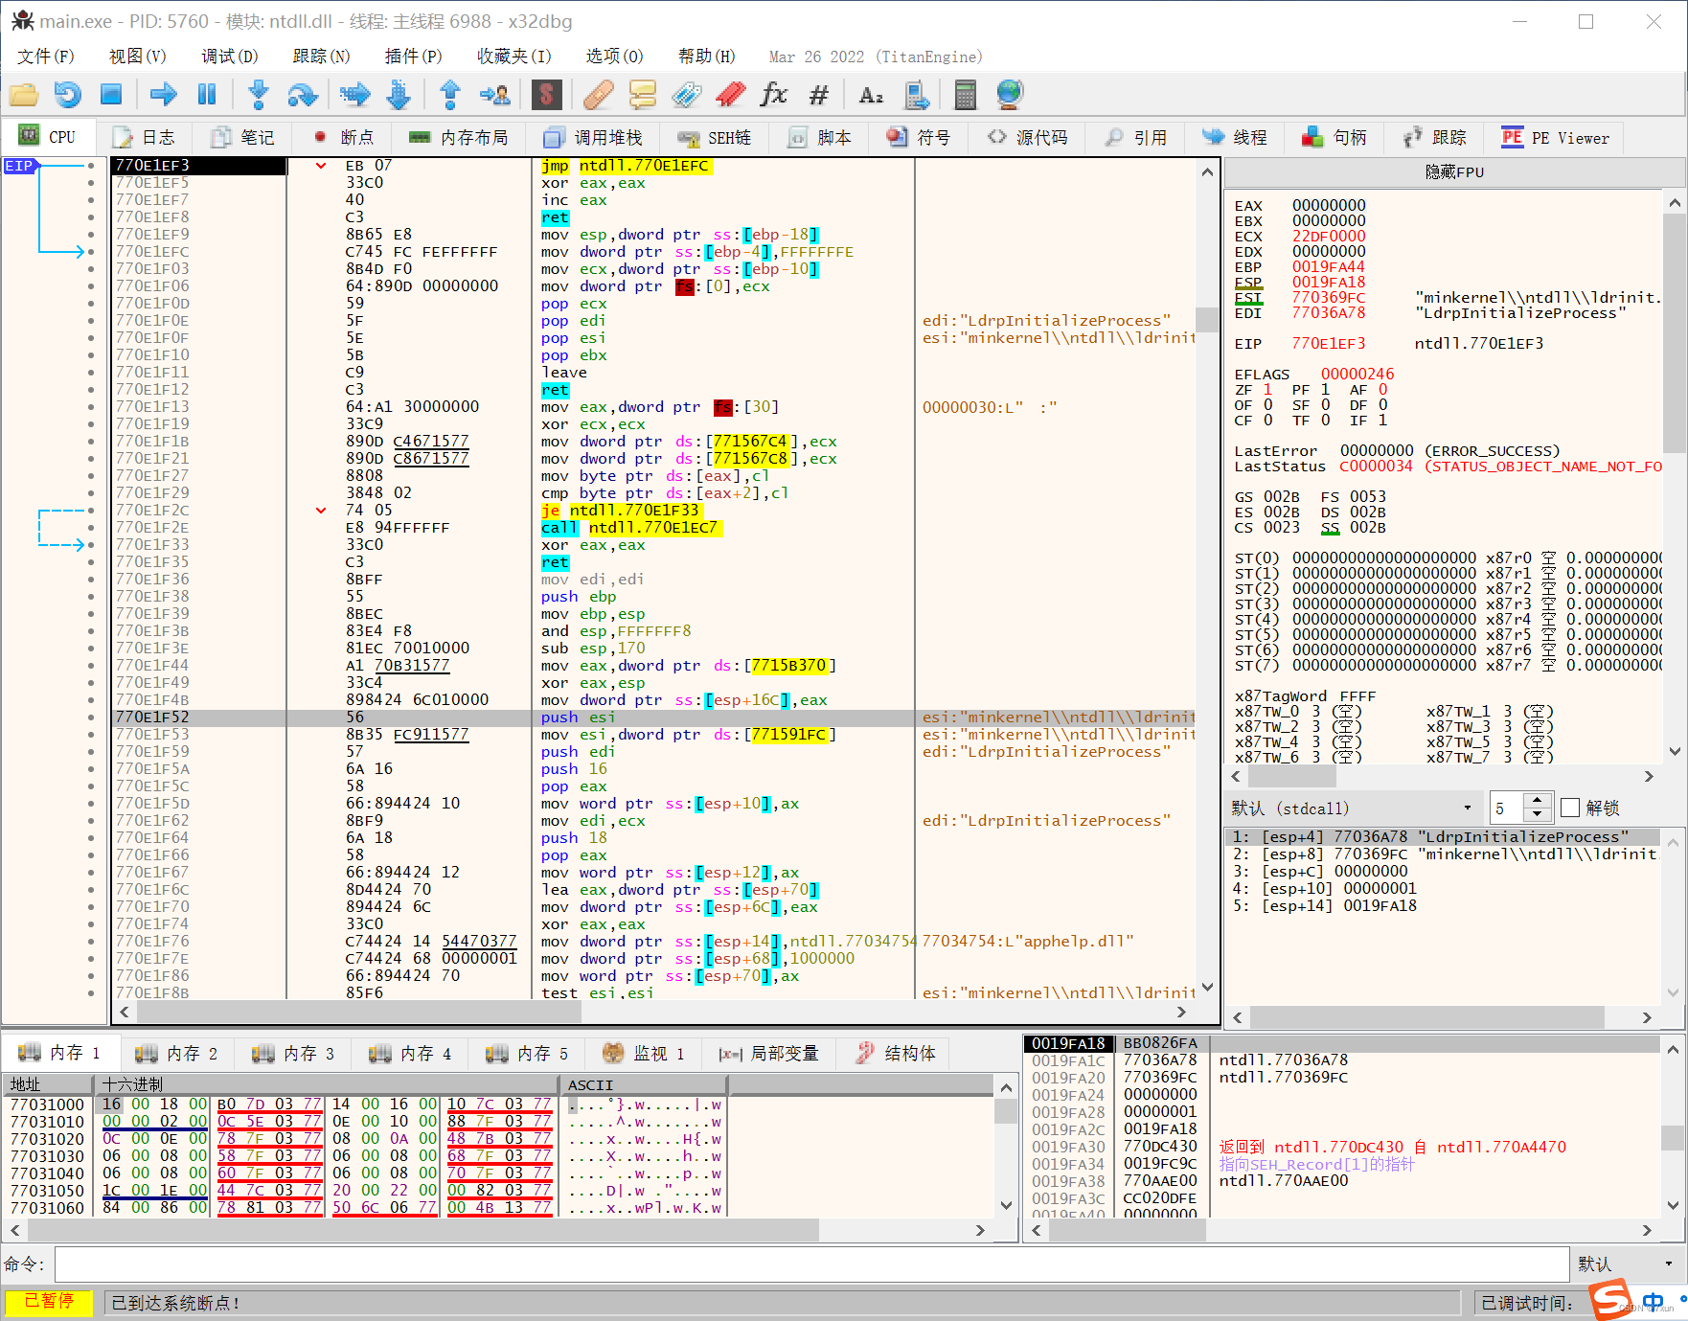Select the stack entry at 0019FA30
This screenshot has height=1321, width=1688.
pos(1341,1147)
